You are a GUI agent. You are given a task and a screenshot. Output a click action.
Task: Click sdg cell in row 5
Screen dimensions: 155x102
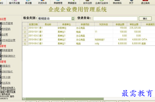point(104,43)
